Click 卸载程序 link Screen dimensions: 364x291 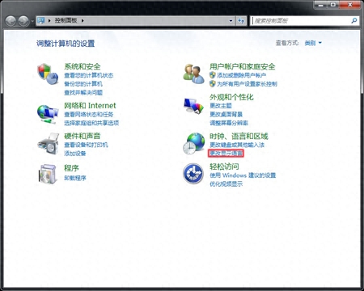(75, 178)
